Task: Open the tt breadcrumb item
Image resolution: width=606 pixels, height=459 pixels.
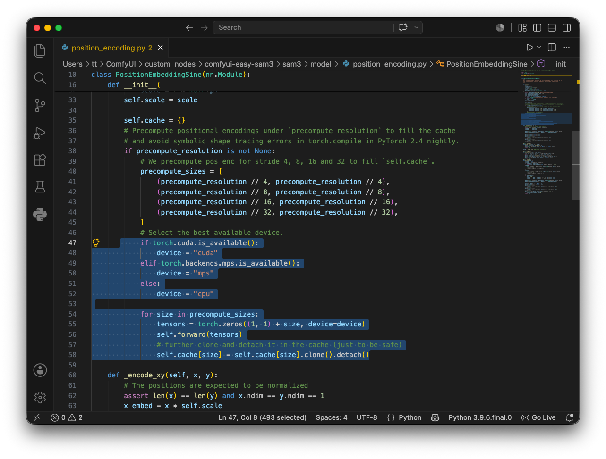Action: (94, 64)
